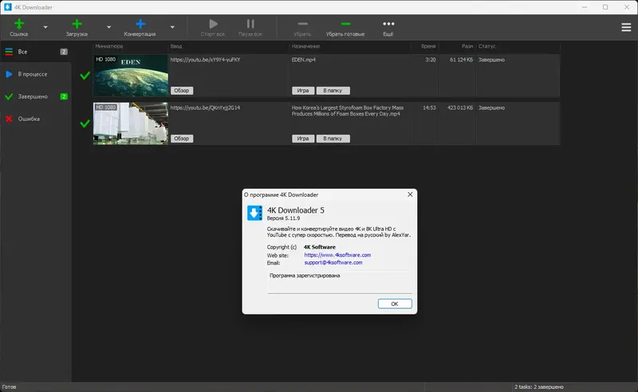
Task: Click the green plus Ссылка toolbar icon
Action: coord(18,24)
